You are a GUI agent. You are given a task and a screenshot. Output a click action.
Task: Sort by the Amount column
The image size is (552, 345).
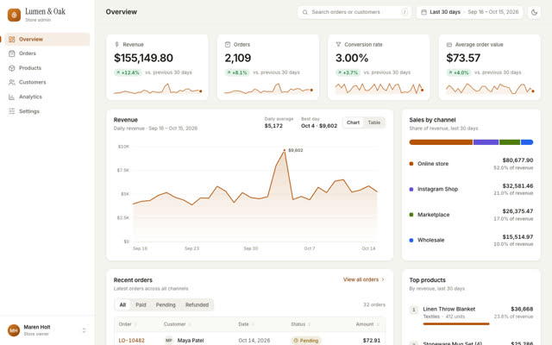coord(368,324)
